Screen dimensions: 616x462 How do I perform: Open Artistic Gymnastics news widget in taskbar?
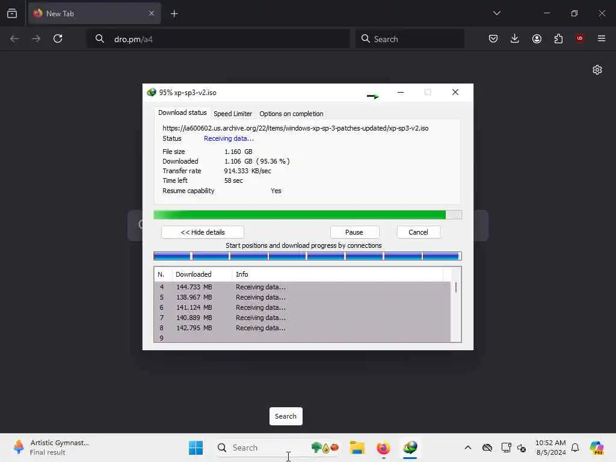(x=51, y=448)
